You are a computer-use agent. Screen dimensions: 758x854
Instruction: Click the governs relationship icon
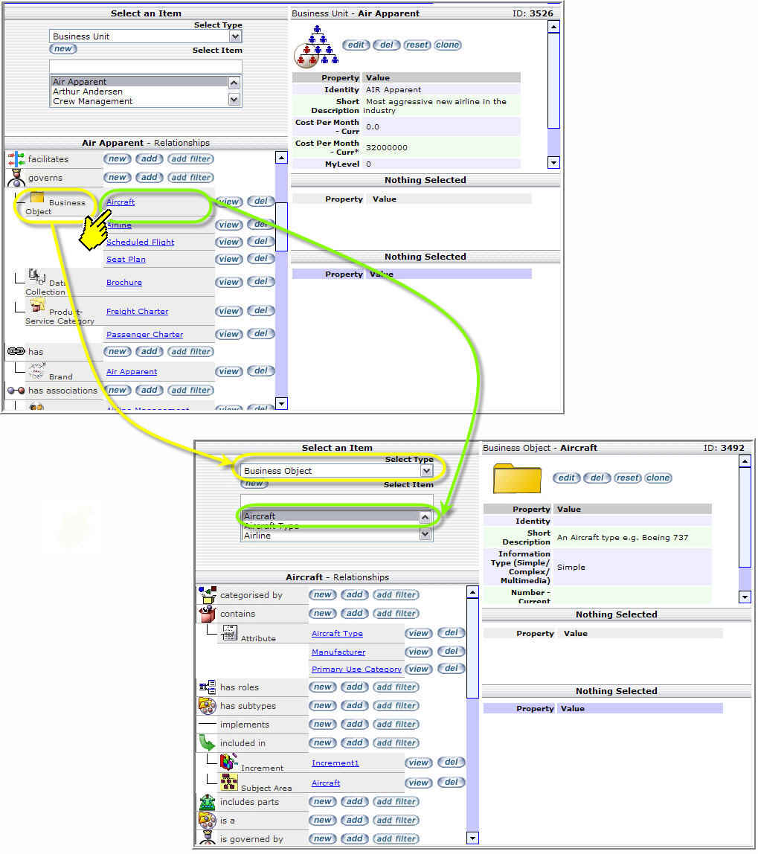[x=16, y=178]
